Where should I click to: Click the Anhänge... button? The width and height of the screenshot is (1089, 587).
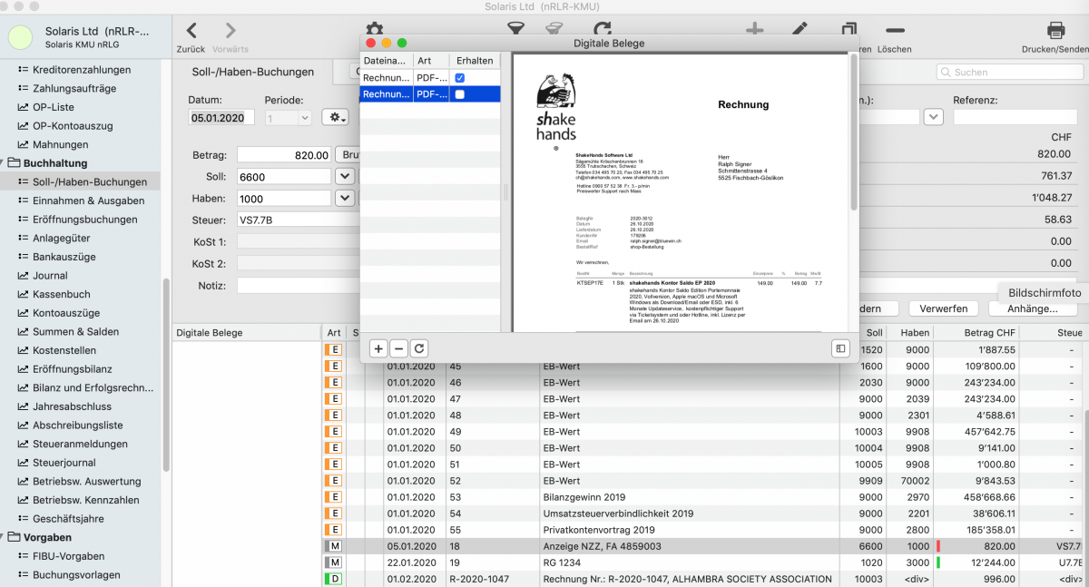point(1033,309)
